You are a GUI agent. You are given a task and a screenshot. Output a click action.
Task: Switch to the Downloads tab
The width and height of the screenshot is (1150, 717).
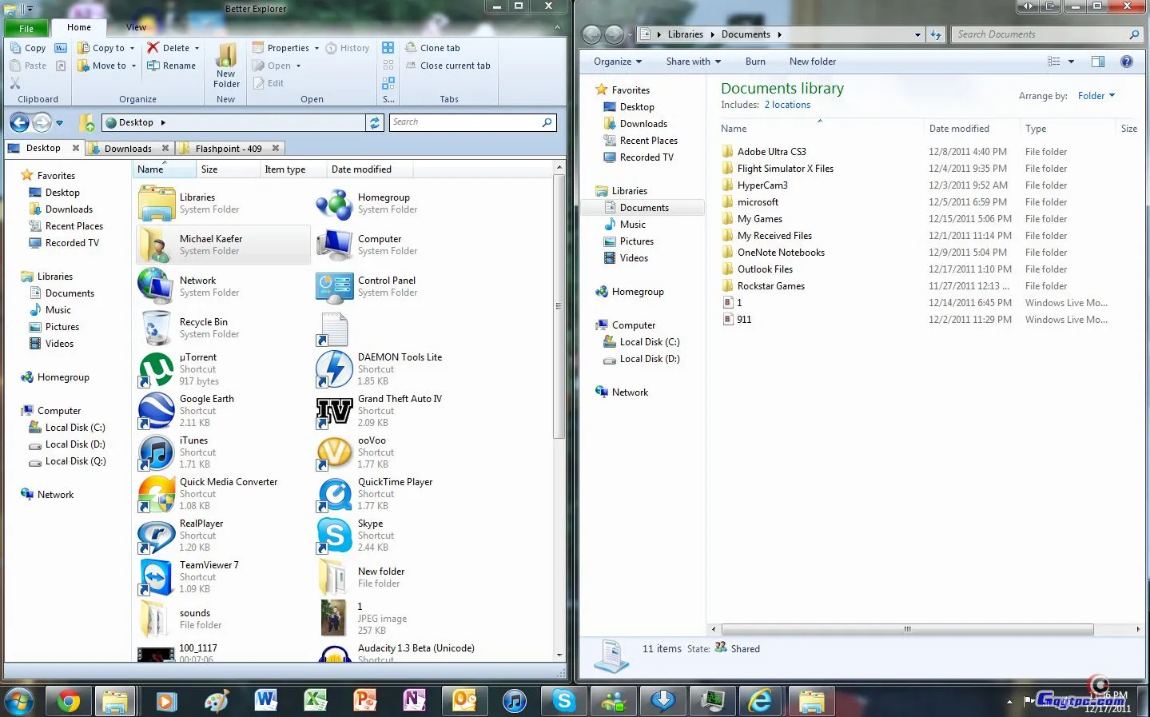tap(128, 149)
